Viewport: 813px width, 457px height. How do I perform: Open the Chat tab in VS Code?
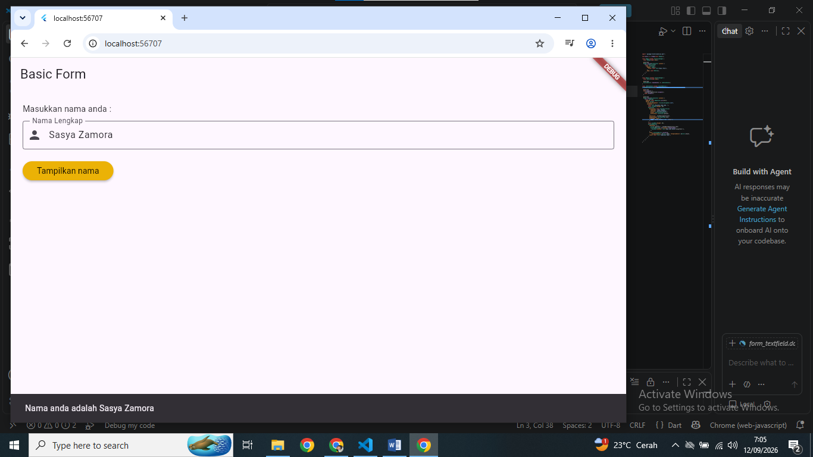pyautogui.click(x=730, y=31)
